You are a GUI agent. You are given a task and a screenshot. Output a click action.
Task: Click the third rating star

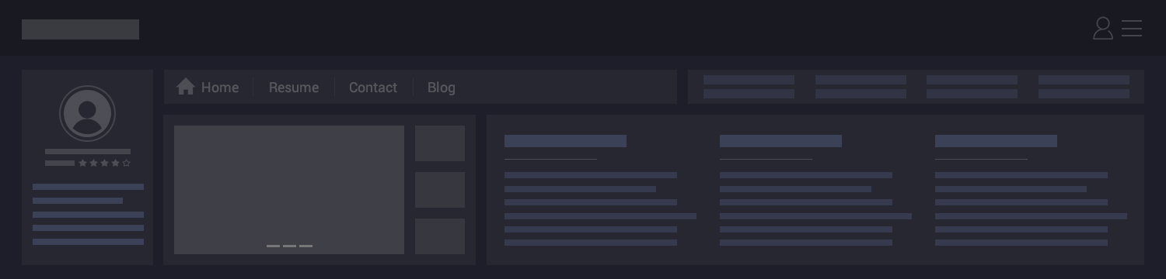[x=105, y=164]
